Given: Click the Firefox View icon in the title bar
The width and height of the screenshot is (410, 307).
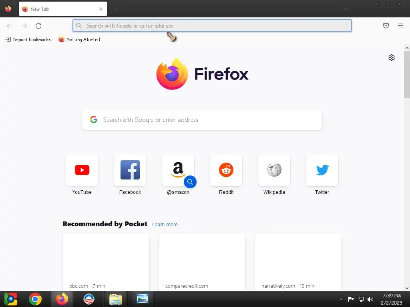Looking at the screenshot, I should click(8, 9).
